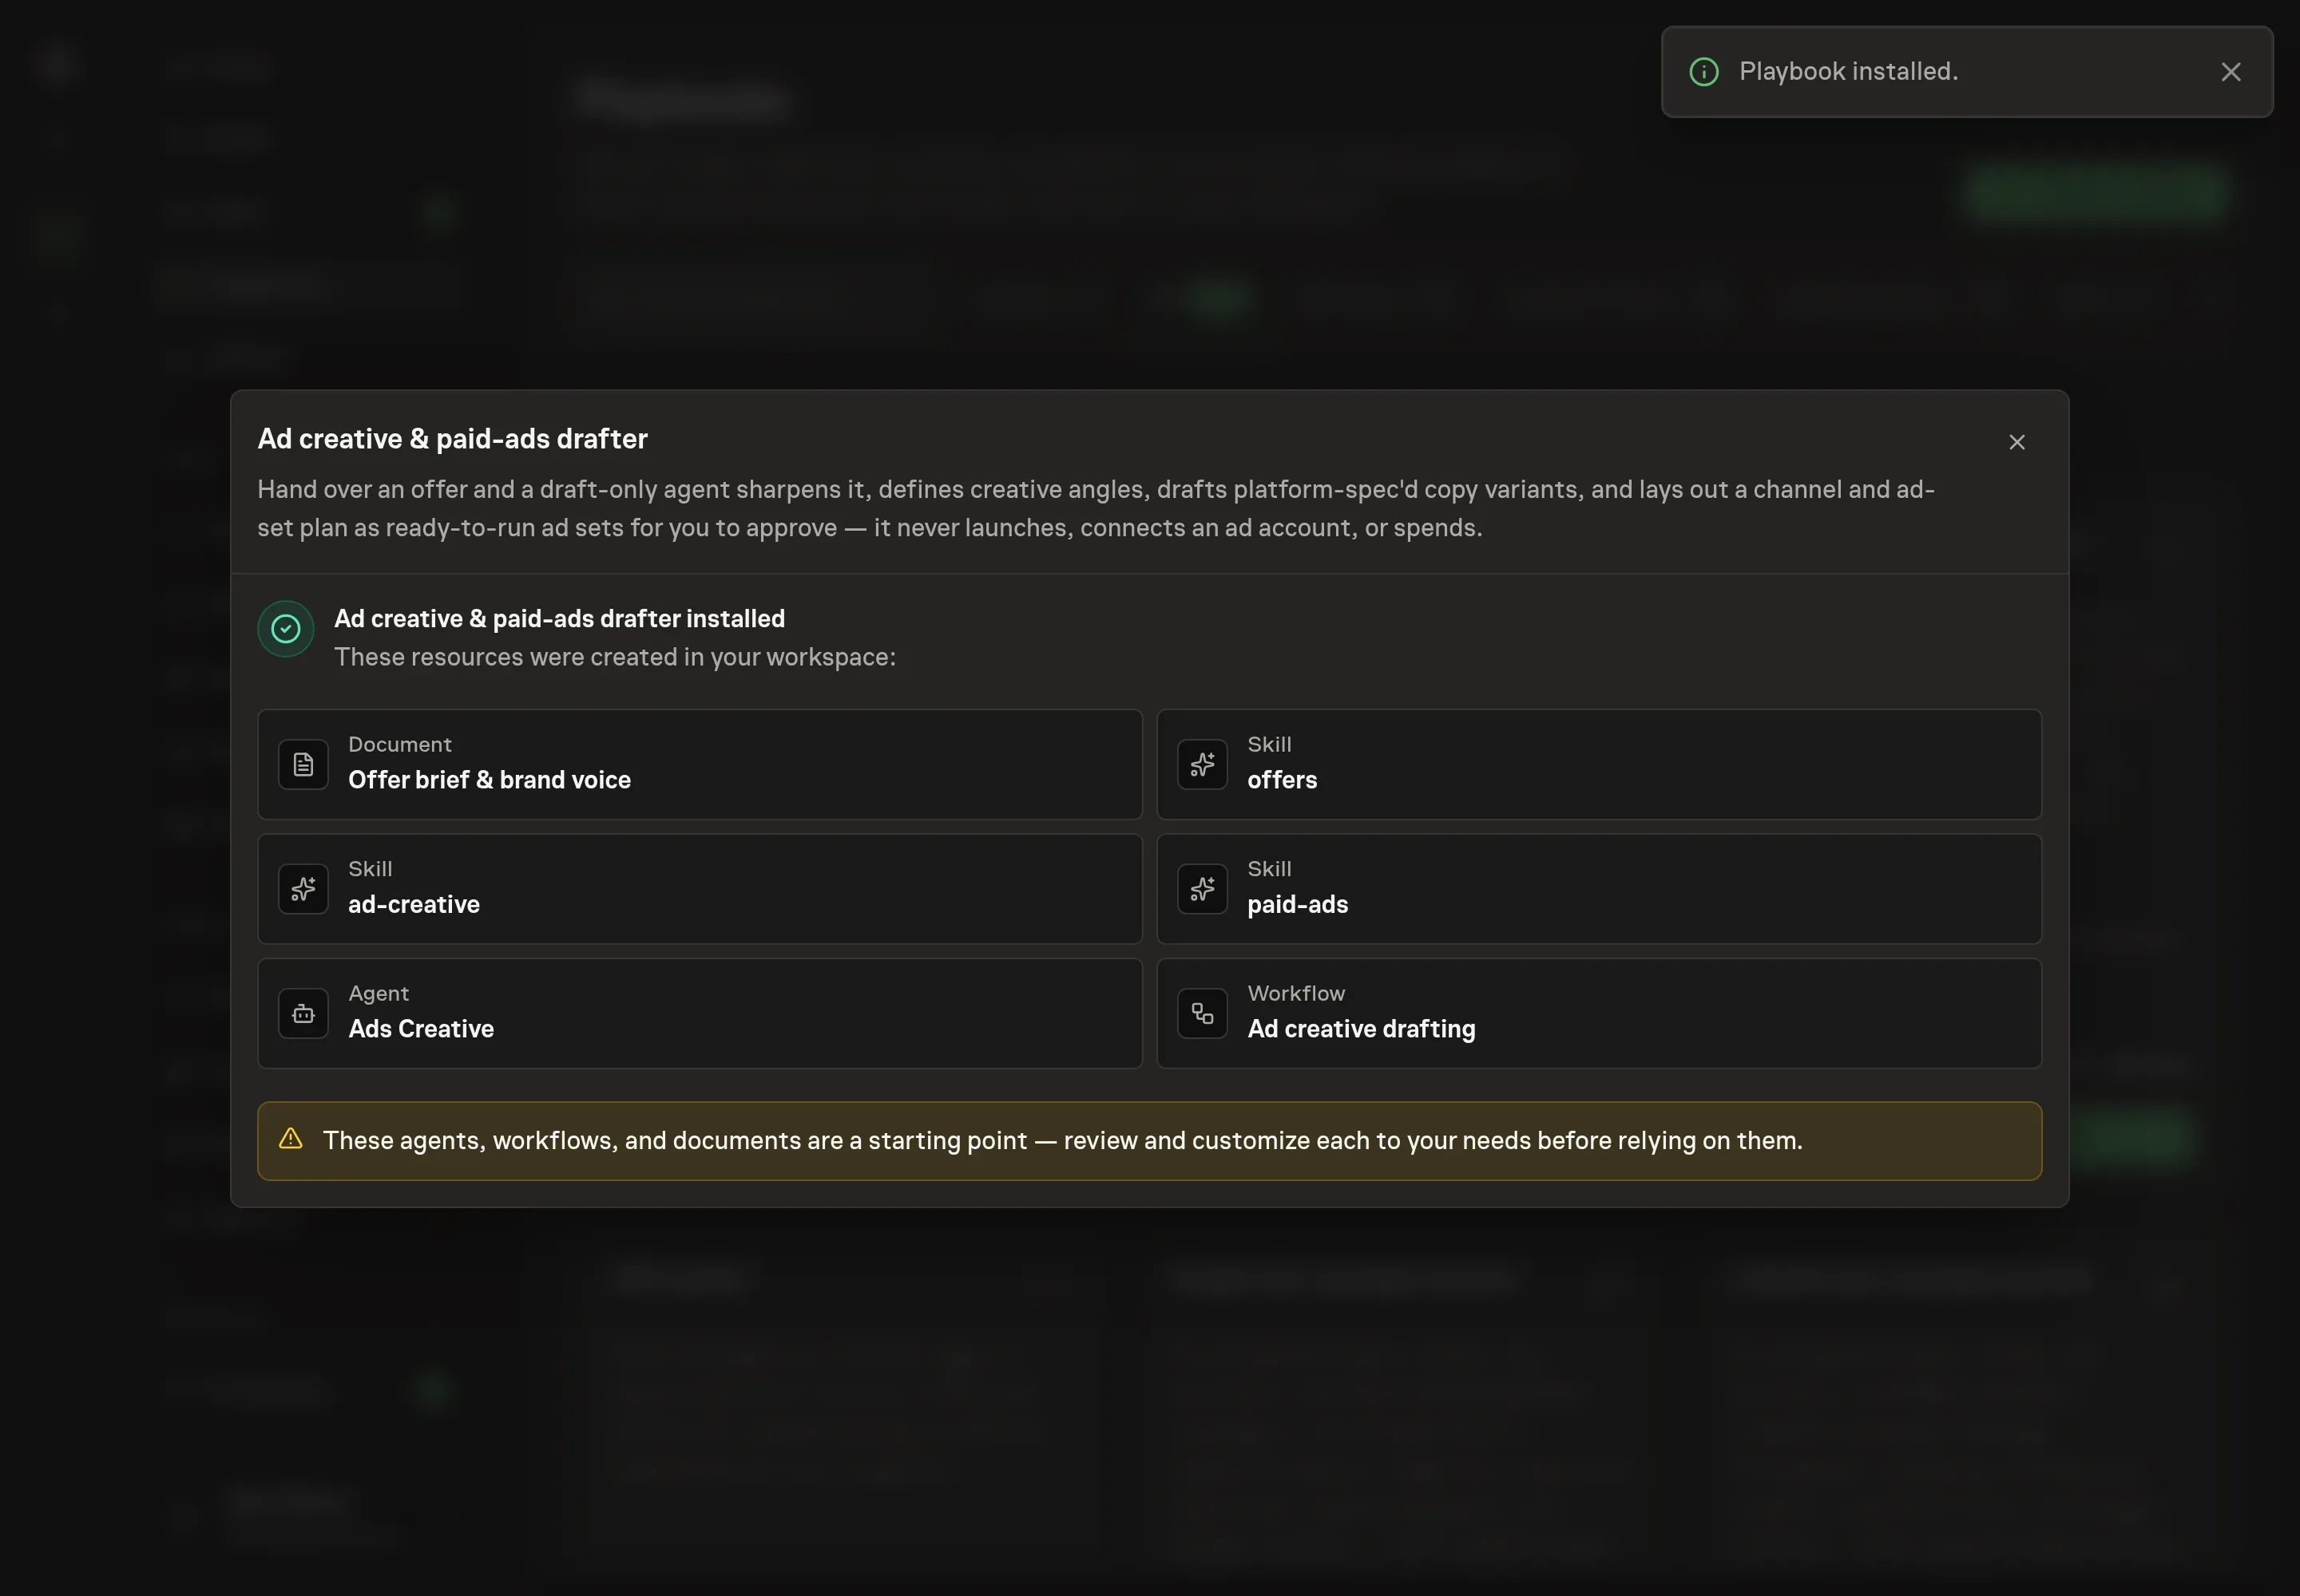
Task: Open the ad-creative skill card
Action: (700, 889)
